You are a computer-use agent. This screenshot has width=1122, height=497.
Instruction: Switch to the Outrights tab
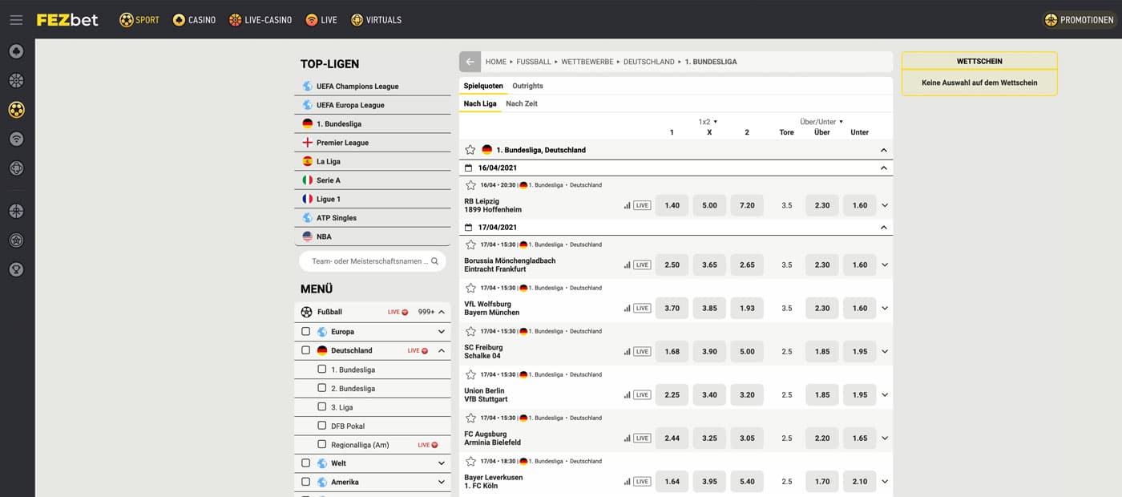tap(527, 86)
